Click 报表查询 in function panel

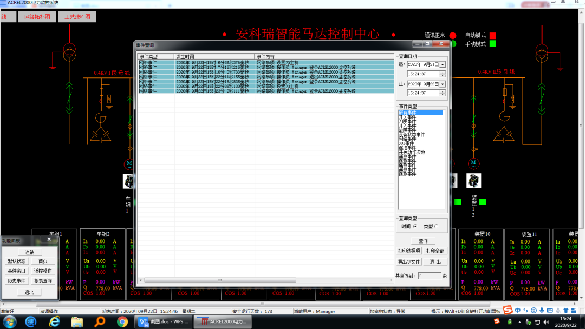coord(43,280)
